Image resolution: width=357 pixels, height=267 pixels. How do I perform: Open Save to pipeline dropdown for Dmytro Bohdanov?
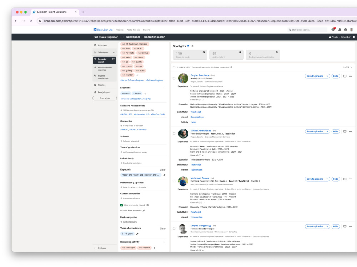(327, 76)
